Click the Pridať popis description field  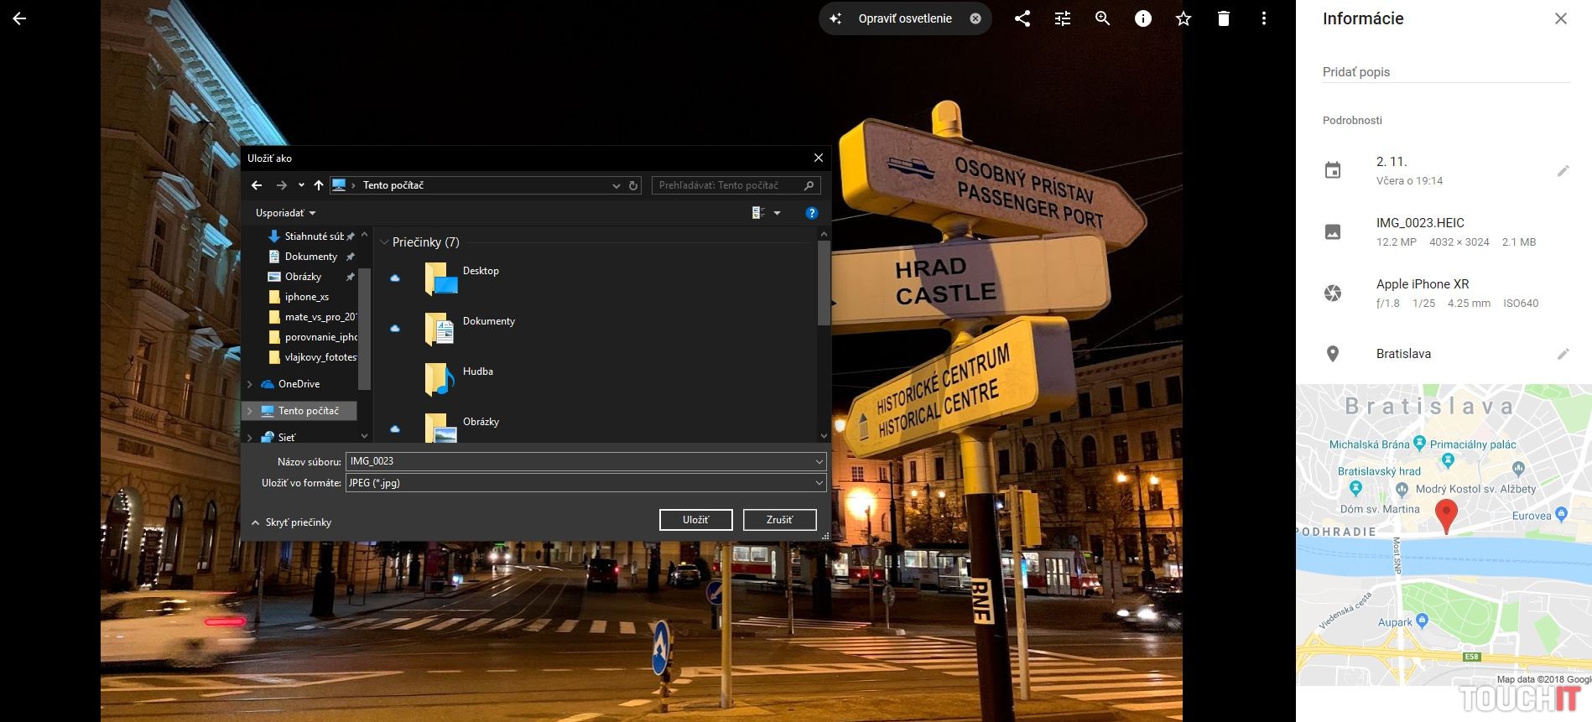[1445, 72]
